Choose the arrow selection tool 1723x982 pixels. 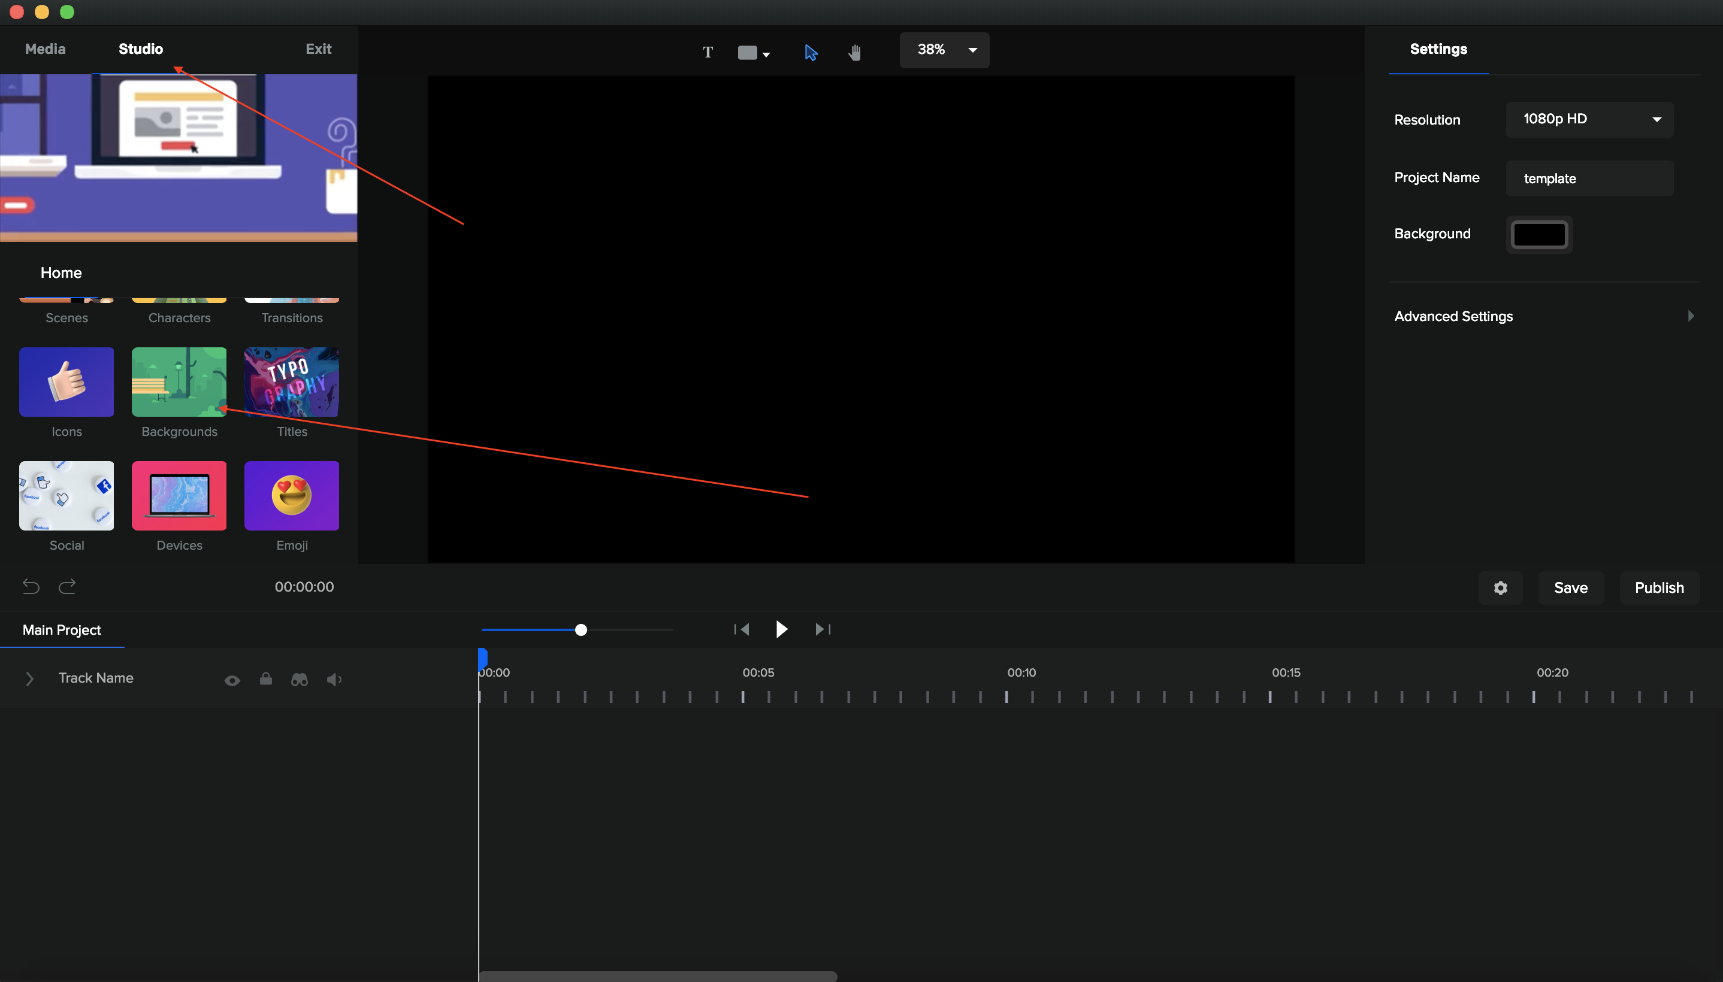tap(811, 52)
